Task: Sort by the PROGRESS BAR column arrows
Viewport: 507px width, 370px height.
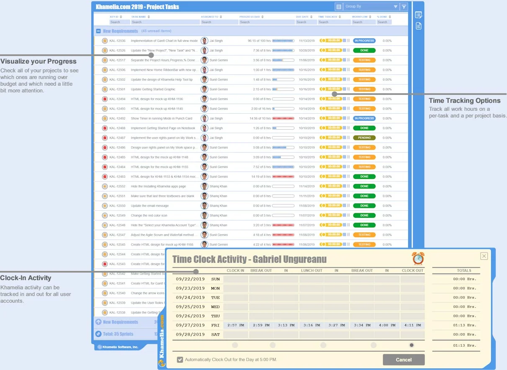Action: tap(263, 17)
